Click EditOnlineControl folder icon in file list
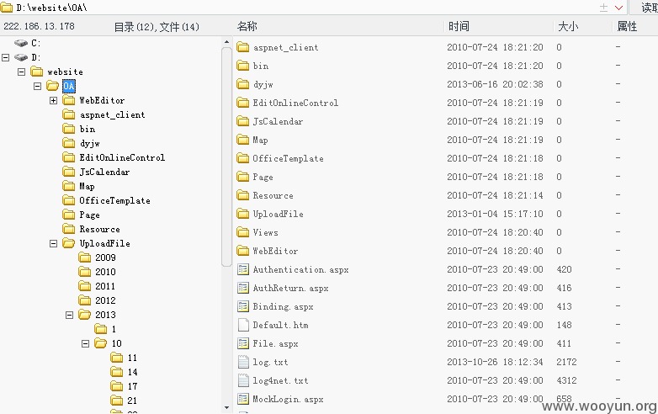658x414 pixels. [x=242, y=103]
